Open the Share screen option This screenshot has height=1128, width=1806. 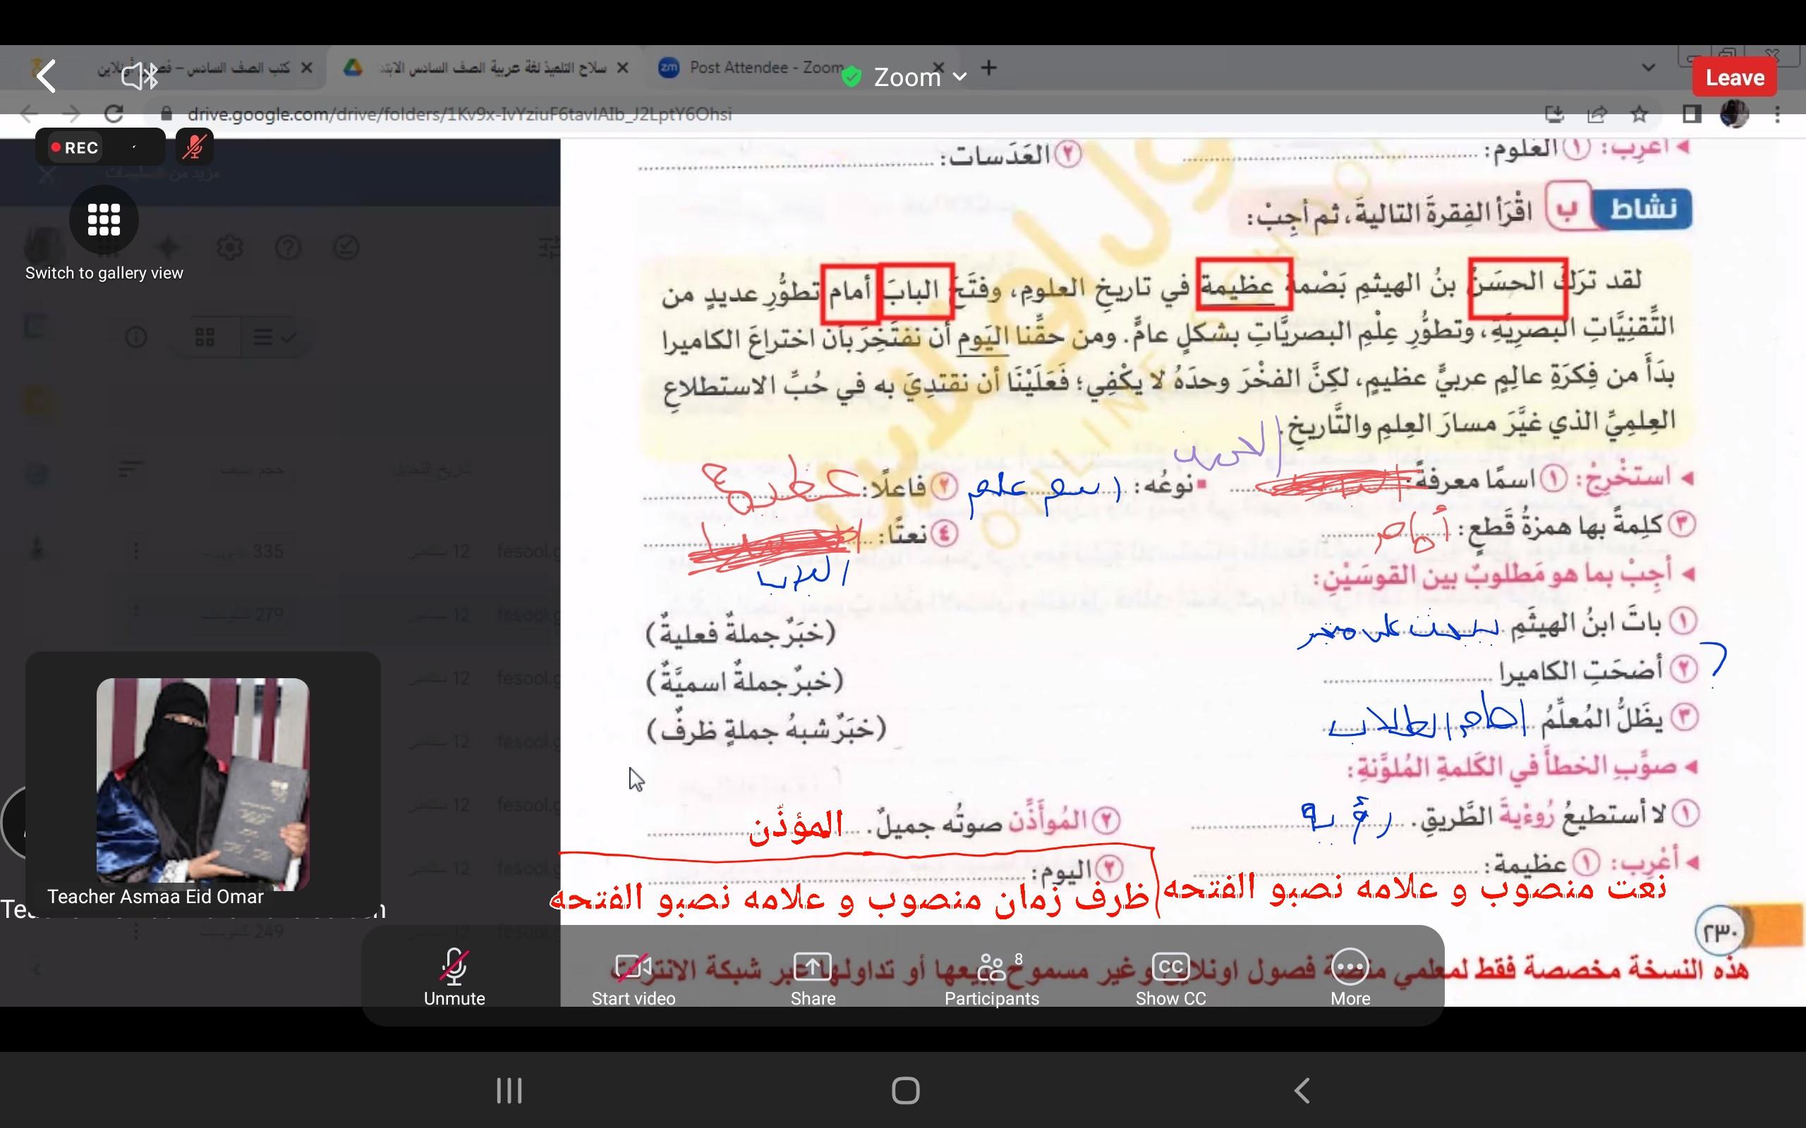coord(812,976)
